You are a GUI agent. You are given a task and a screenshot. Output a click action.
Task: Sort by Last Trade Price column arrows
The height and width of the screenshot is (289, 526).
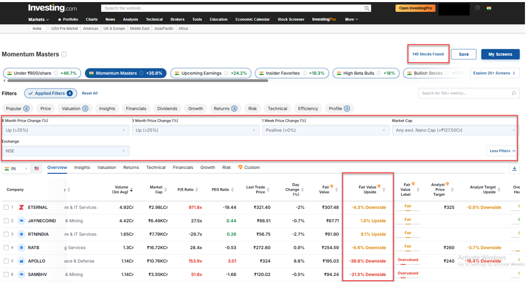click(x=268, y=190)
